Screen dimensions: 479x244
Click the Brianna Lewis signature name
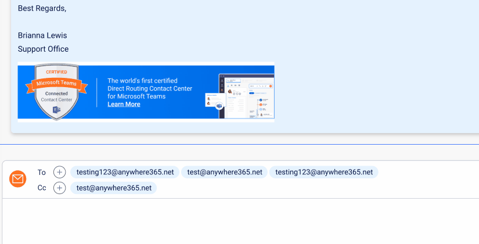42,35
